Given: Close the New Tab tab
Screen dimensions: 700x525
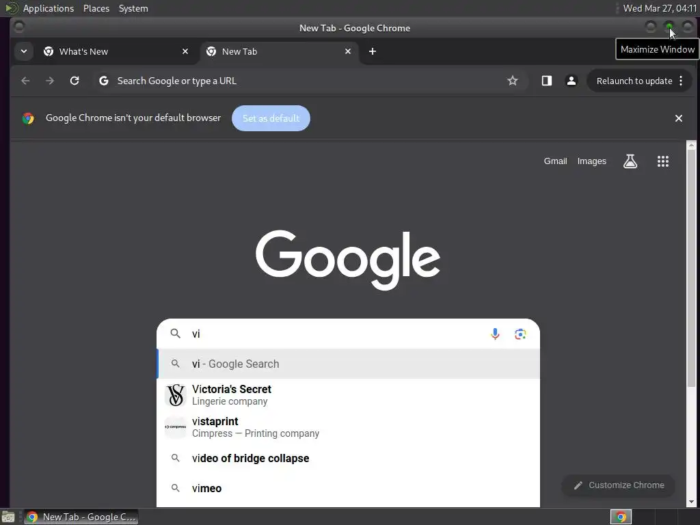Looking at the screenshot, I should coord(348,51).
